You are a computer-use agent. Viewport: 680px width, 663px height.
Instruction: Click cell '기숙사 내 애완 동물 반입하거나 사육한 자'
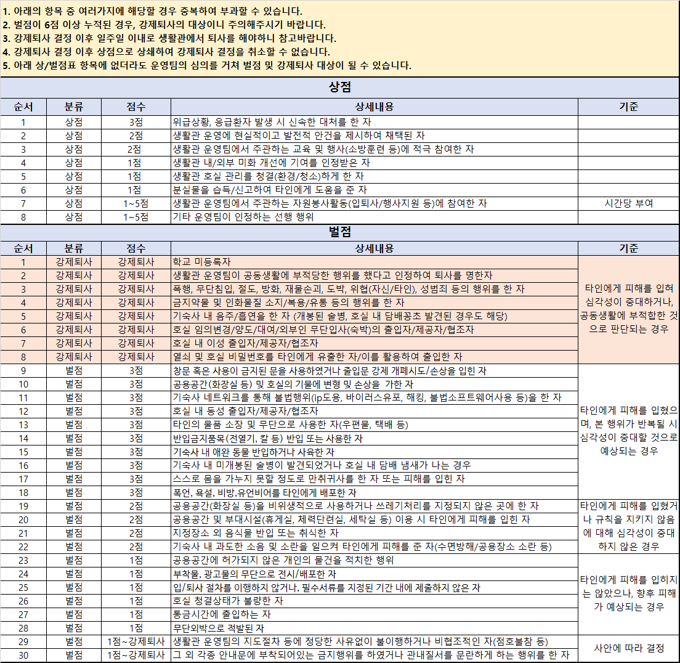click(374, 452)
